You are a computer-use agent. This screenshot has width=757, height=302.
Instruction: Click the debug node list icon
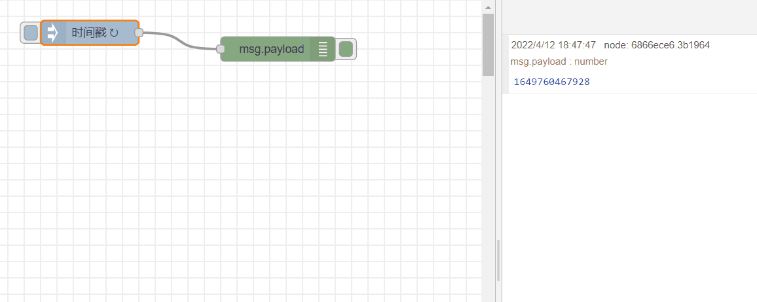pos(323,49)
